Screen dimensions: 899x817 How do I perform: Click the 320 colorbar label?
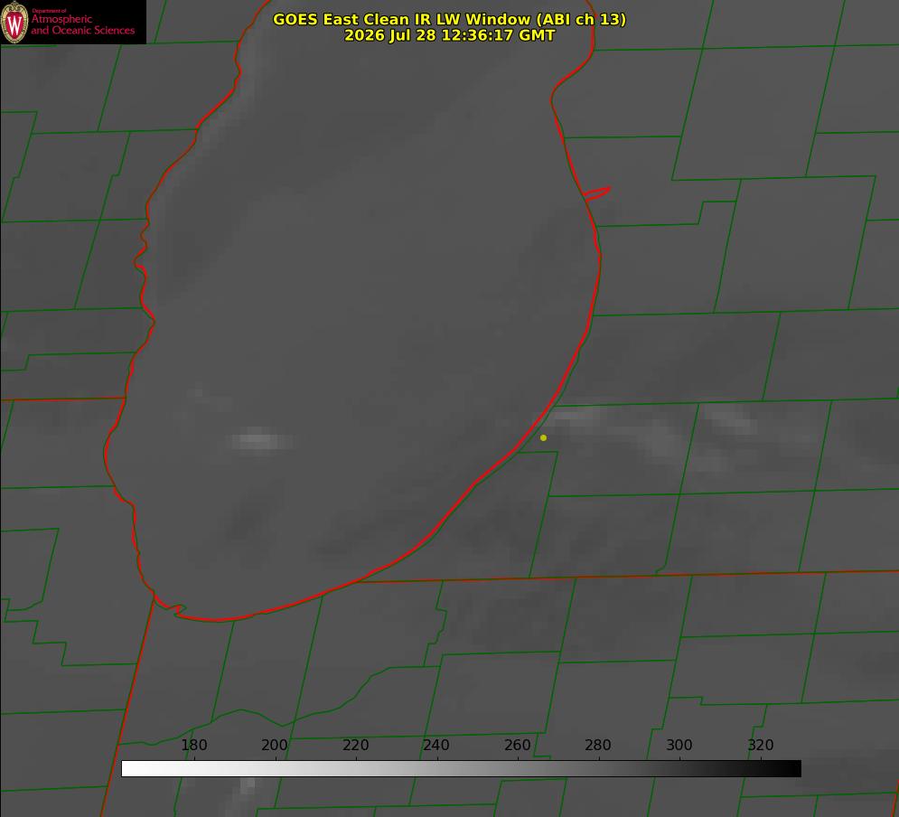761,745
